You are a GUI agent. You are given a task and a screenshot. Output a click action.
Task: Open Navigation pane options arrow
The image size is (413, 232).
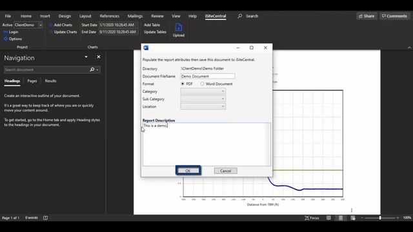(86, 57)
